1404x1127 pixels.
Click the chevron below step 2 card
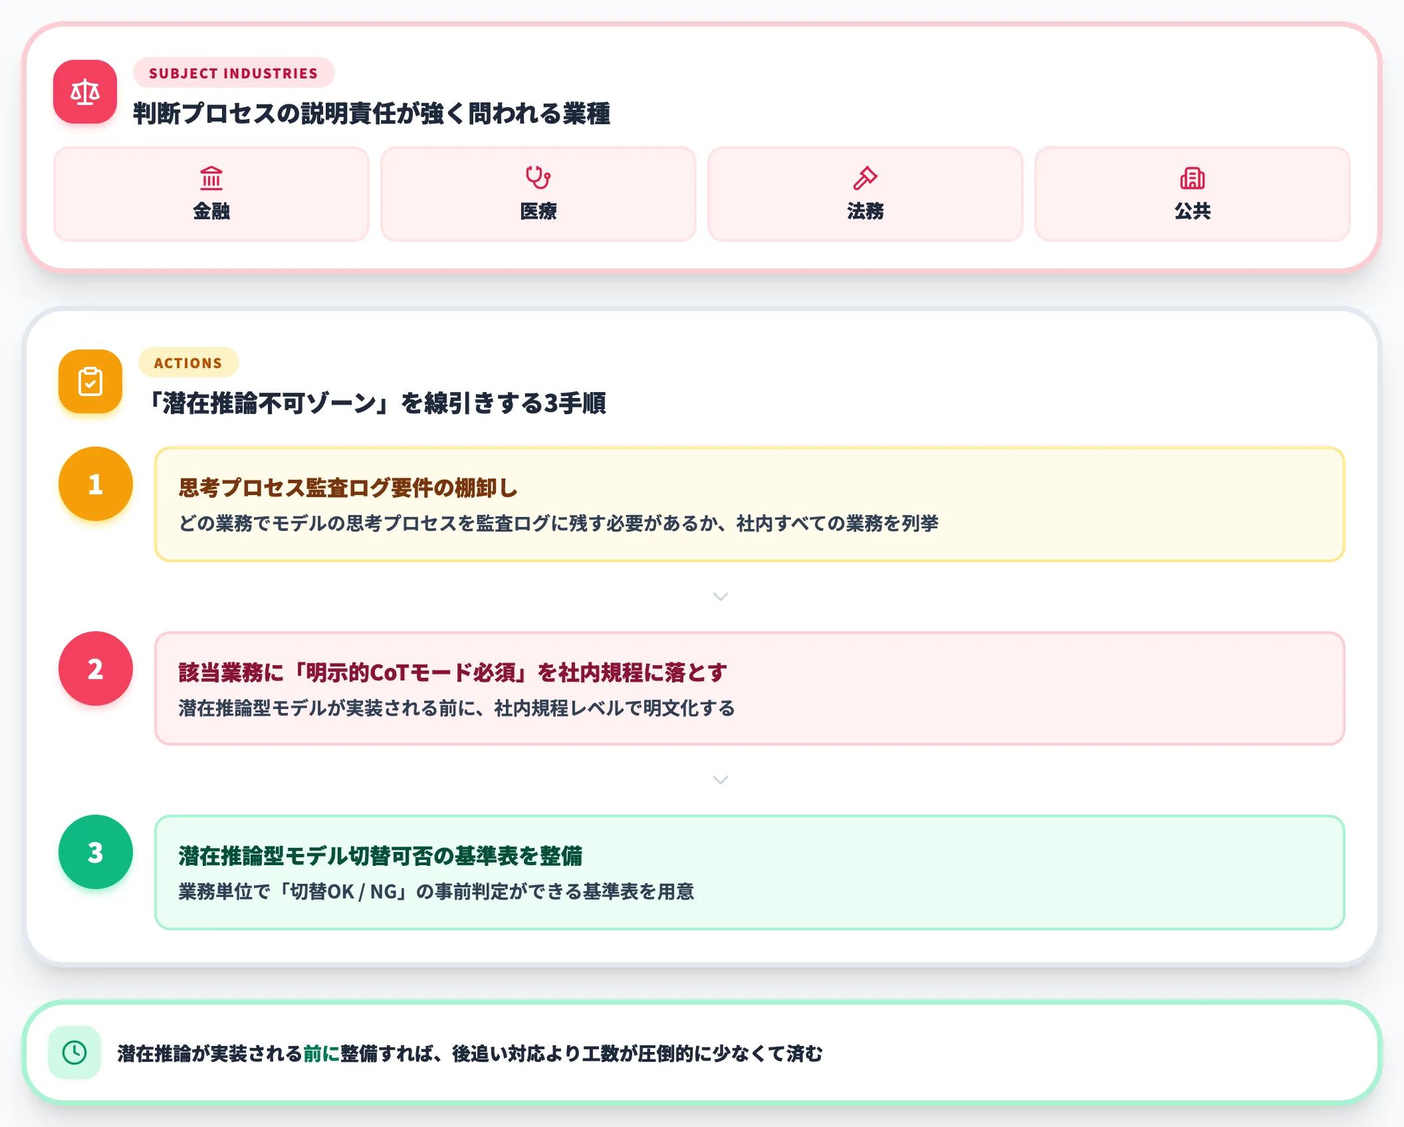tap(721, 779)
